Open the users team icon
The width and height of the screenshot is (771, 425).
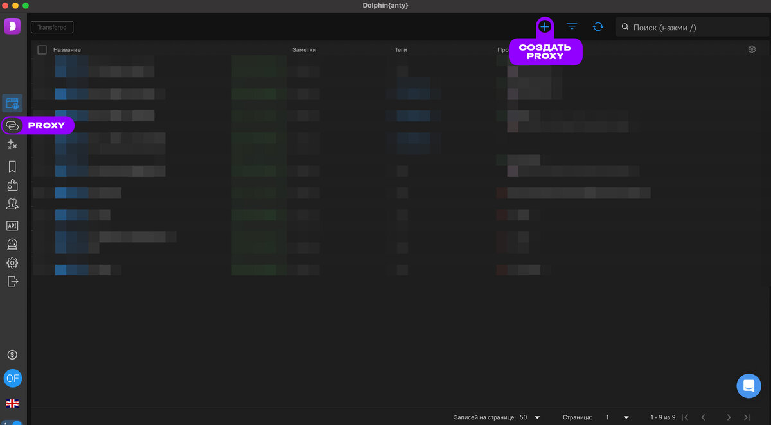12,204
